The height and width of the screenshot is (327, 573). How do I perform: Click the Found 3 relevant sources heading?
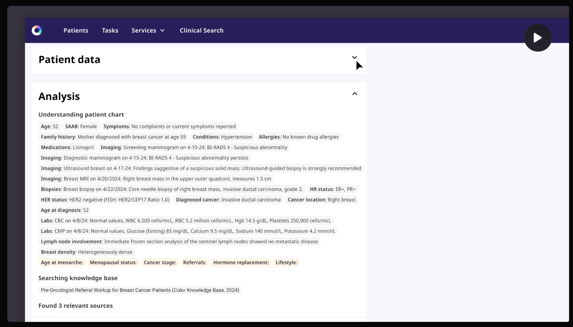(76, 306)
